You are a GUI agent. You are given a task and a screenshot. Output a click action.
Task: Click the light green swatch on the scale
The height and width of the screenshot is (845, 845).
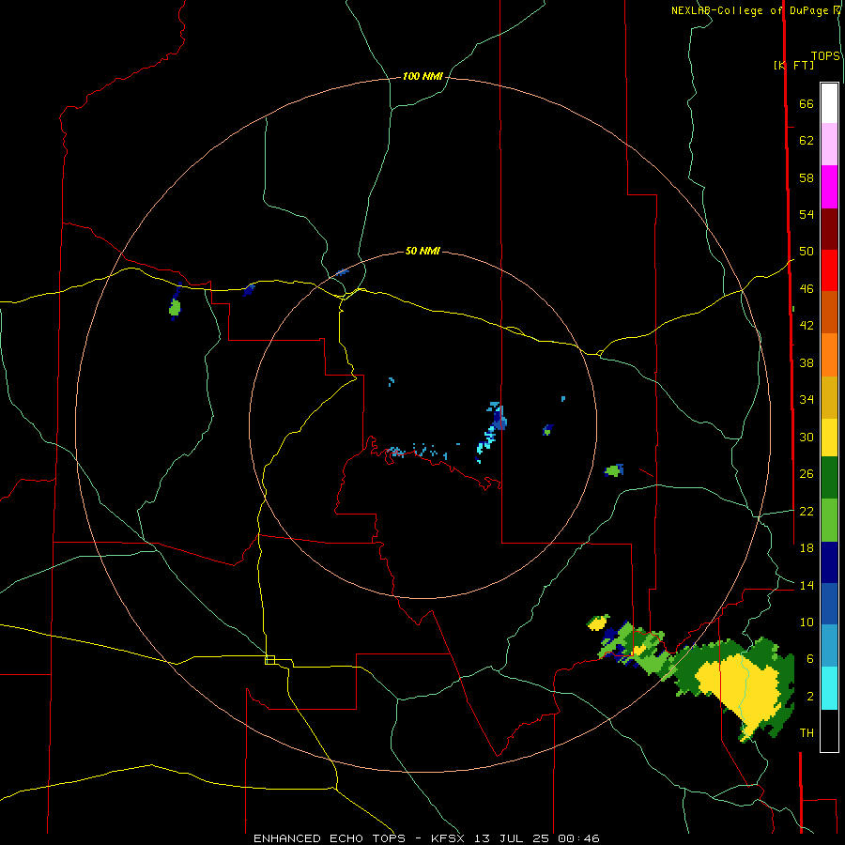(829, 520)
